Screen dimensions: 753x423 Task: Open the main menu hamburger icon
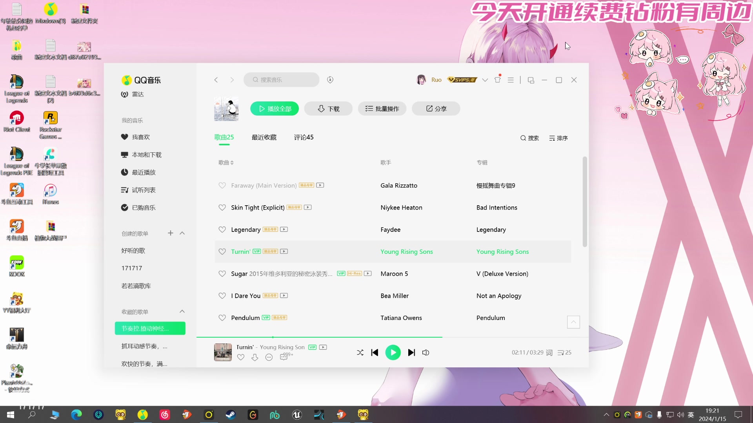coord(510,80)
